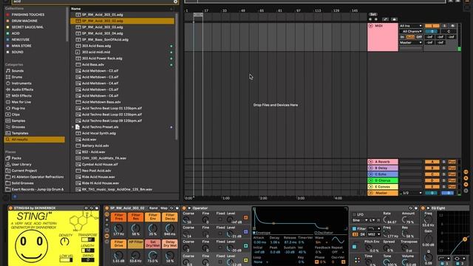Viewport: 473px width, 266px height.
Task: Click the Set locator button
Action: click(x=373, y=14)
